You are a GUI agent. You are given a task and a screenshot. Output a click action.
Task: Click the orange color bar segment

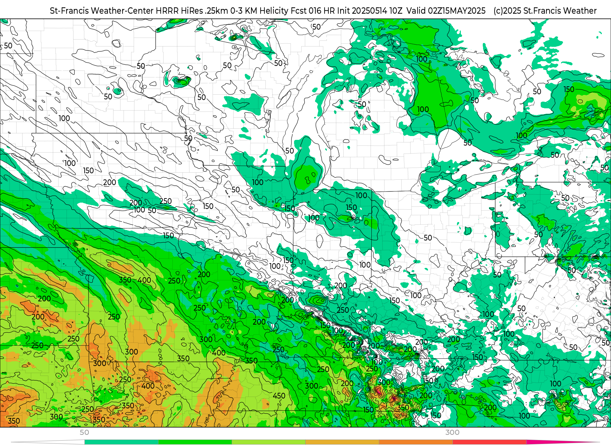416,442
